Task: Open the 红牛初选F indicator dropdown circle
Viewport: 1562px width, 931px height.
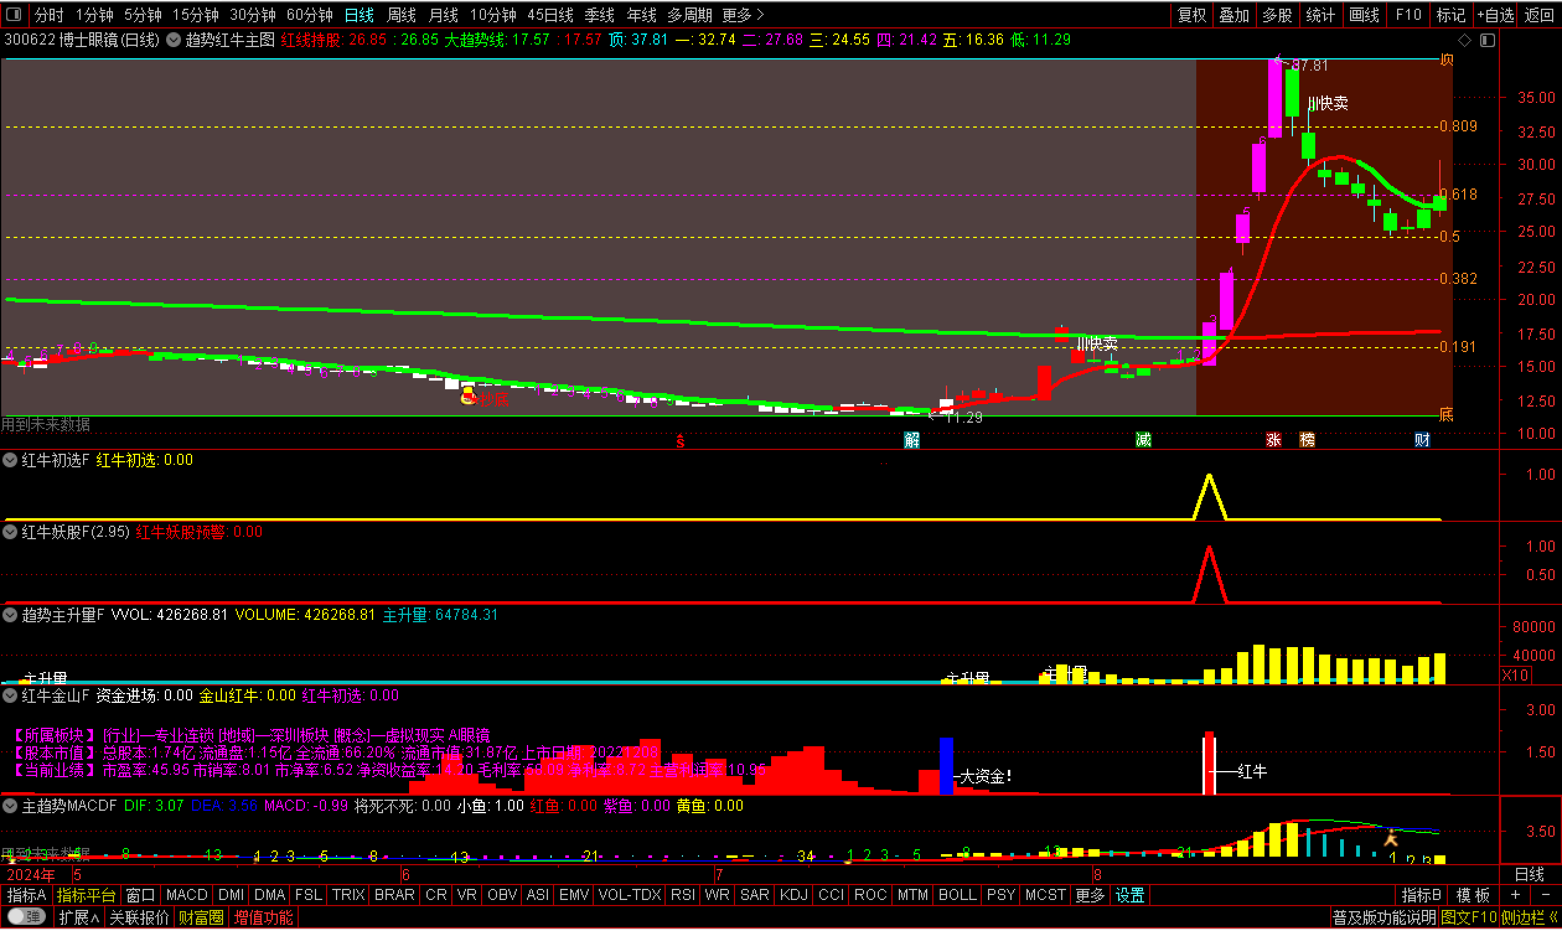Action: pos(10,460)
